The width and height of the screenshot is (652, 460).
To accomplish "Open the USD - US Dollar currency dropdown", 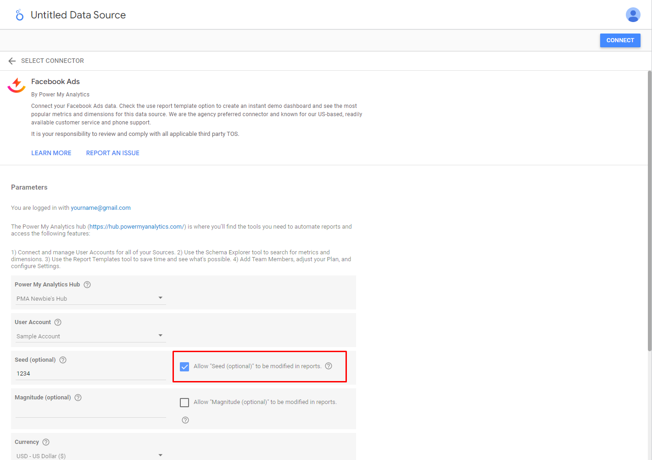I will [90, 455].
